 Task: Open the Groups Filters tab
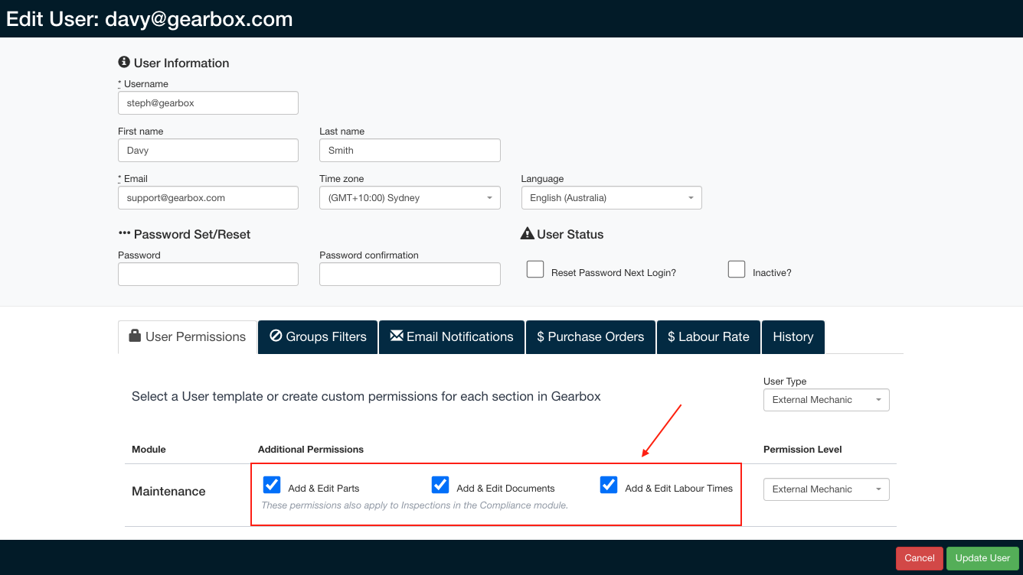(318, 336)
